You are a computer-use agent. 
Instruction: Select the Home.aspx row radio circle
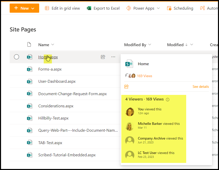click(x=17, y=57)
